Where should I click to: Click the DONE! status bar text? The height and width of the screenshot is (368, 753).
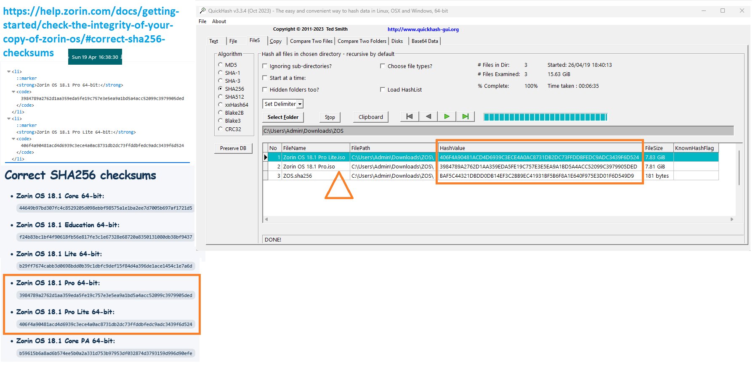[x=273, y=240]
